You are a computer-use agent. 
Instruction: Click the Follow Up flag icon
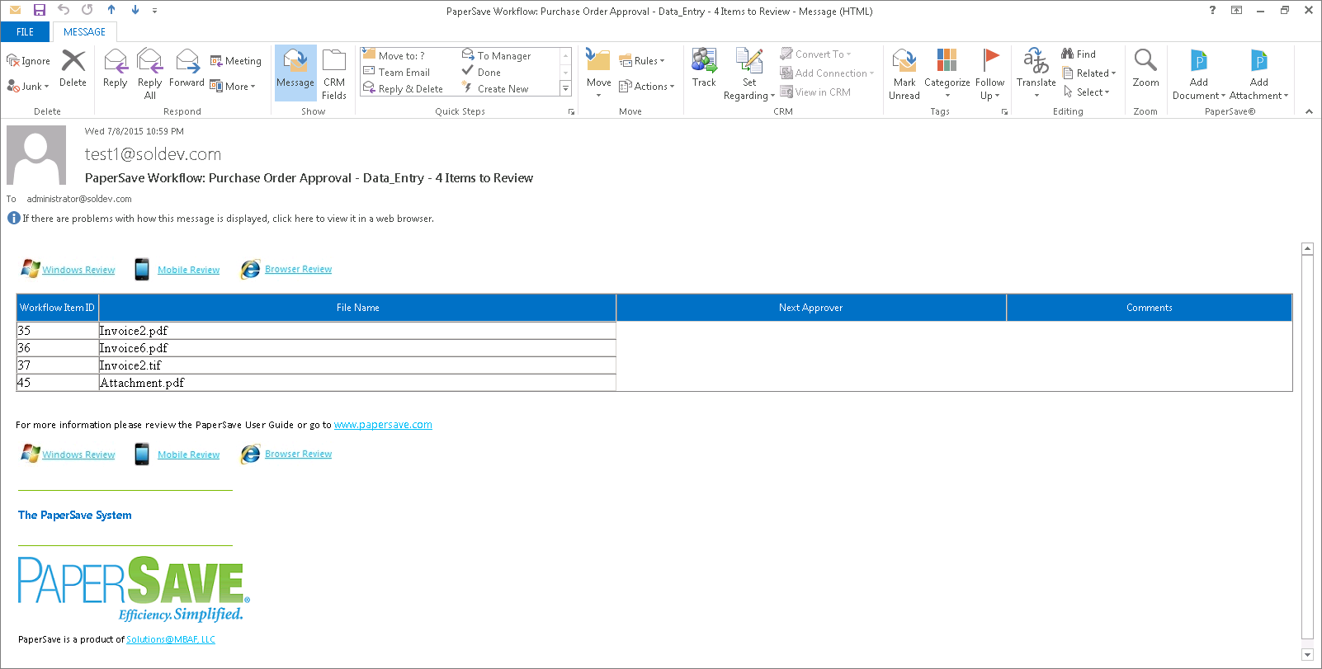990,60
